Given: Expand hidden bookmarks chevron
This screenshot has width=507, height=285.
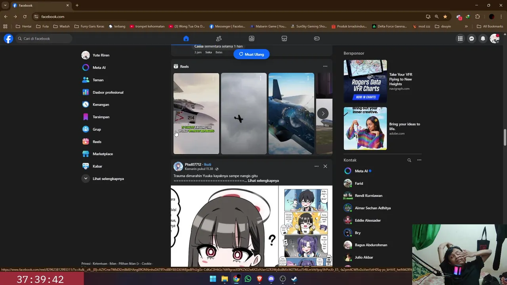Looking at the screenshot, I should (x=466, y=27).
